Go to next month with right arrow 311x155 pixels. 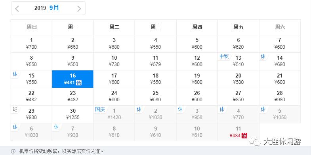point(79,9)
